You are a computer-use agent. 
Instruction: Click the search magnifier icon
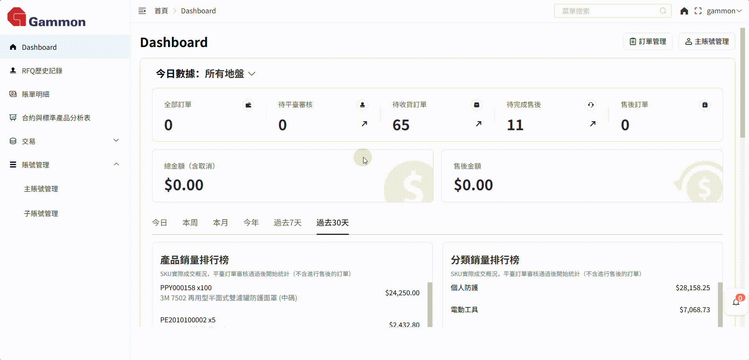coord(663,11)
